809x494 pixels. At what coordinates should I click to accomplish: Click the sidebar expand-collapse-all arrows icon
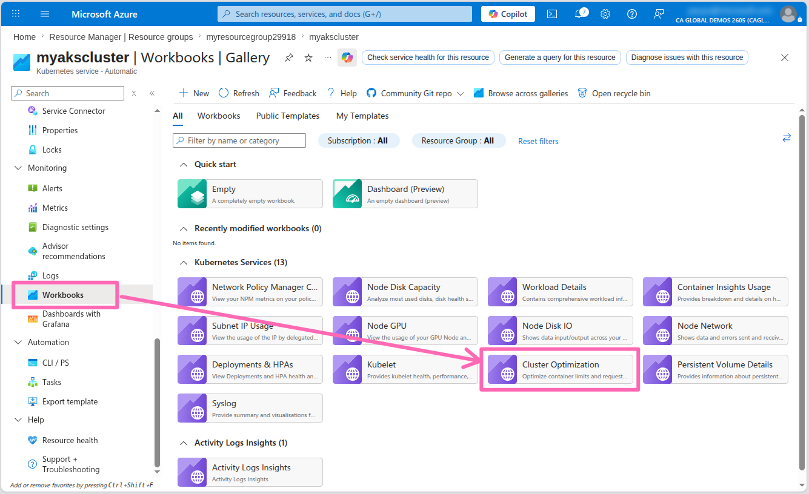point(134,93)
